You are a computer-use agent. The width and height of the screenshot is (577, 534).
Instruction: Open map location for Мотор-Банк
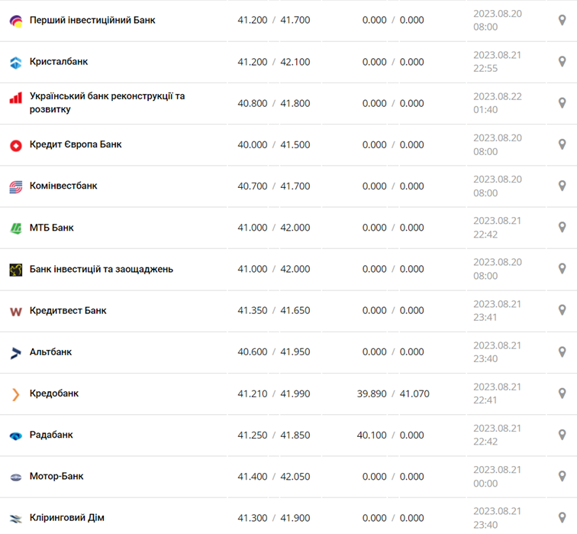tap(562, 476)
